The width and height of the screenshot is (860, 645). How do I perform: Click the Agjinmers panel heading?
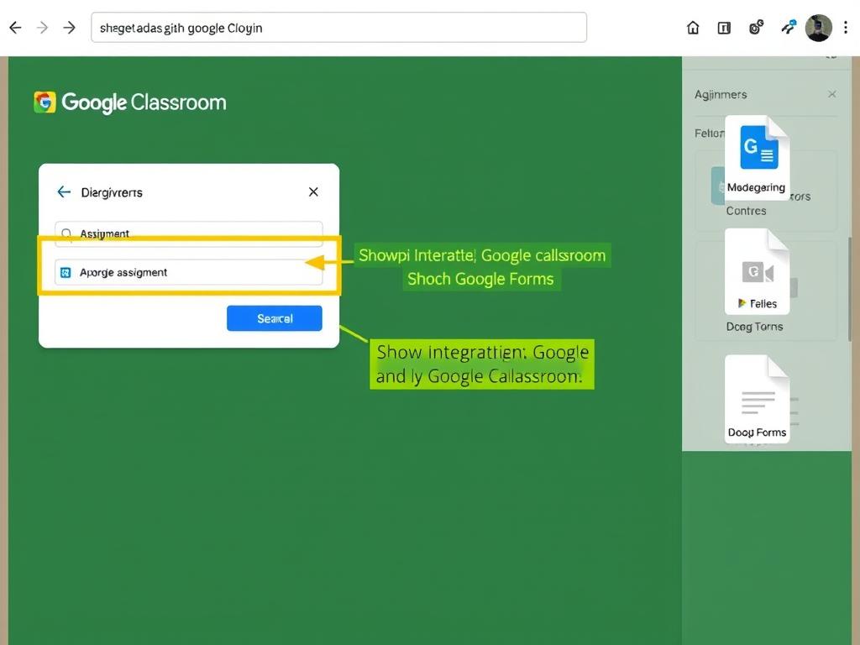721,94
